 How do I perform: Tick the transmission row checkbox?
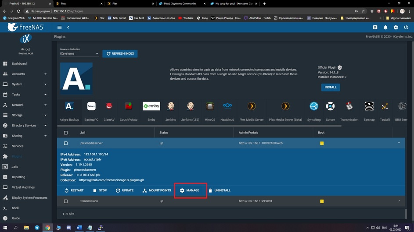coord(66,201)
